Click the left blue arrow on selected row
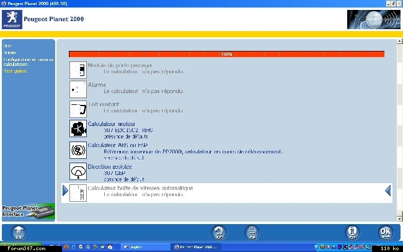Image resolution: width=403 pixels, height=252 pixels. pos(65,191)
